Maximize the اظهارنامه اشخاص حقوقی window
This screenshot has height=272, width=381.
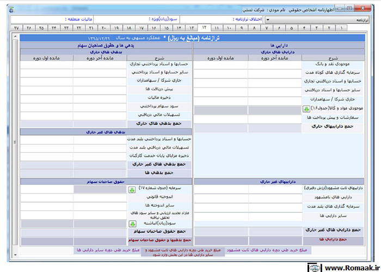[x=349, y=9]
